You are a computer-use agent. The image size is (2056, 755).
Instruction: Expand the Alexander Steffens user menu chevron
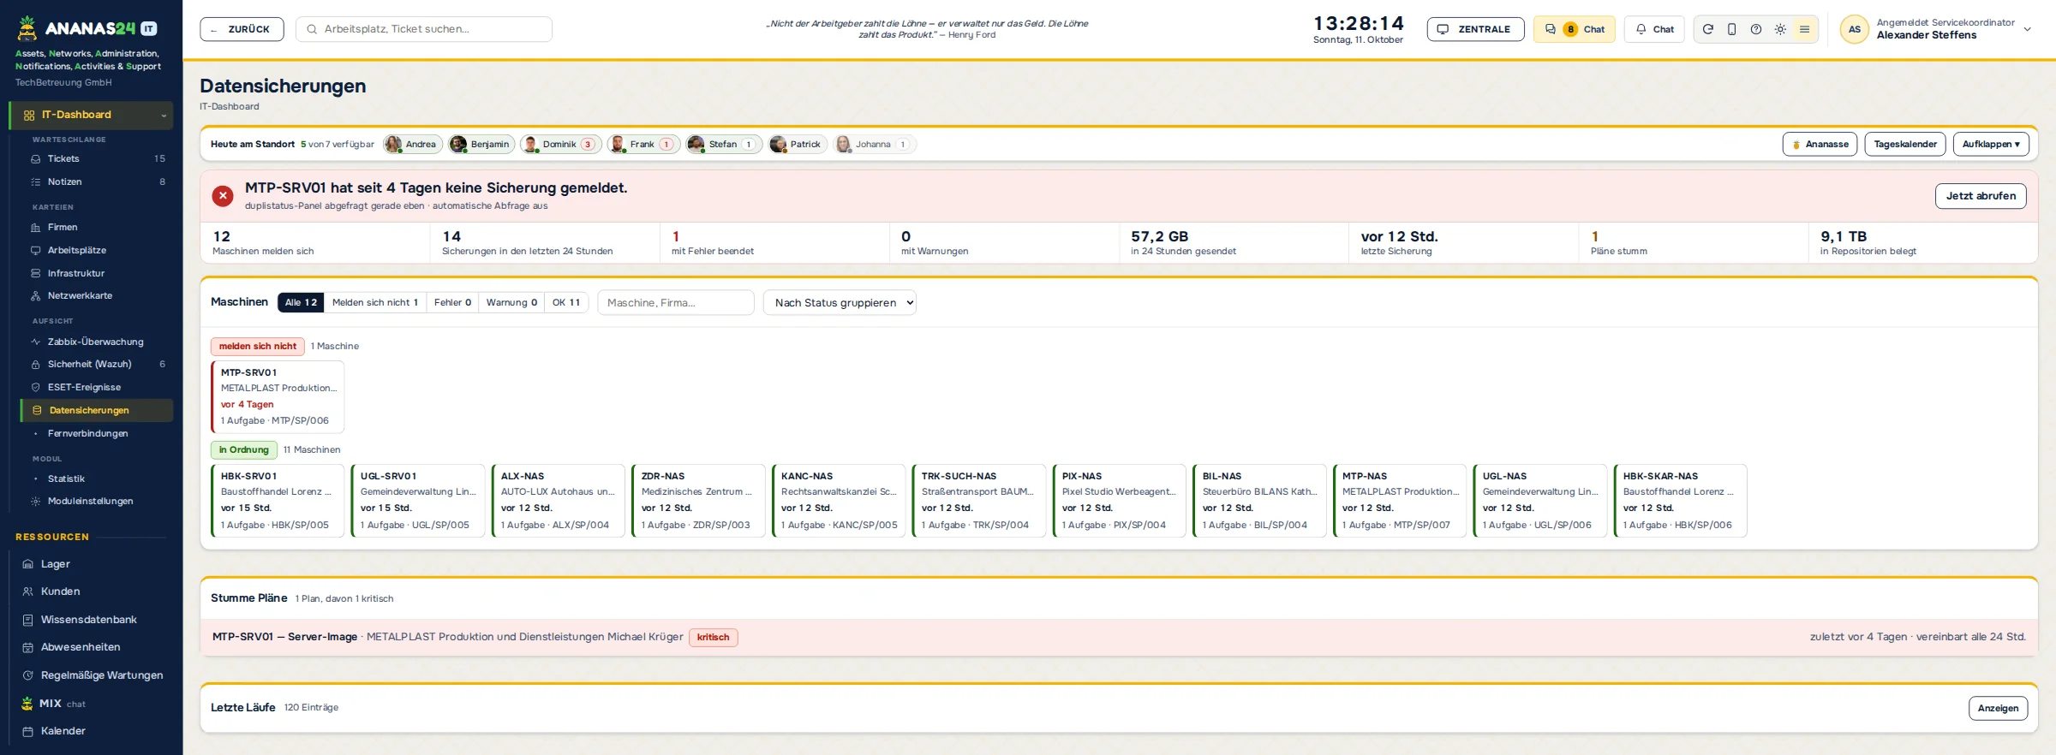pos(2027,29)
